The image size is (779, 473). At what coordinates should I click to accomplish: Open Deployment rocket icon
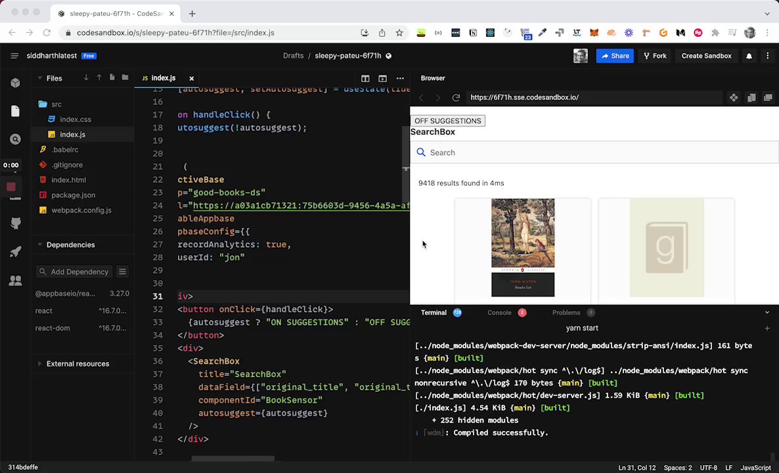click(15, 252)
